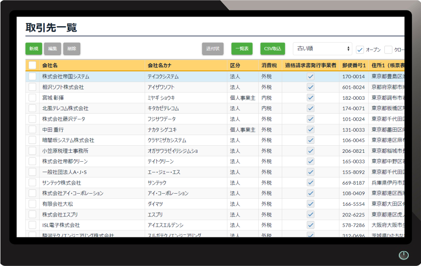Click the gray 編集 button
The height and width of the screenshot is (266, 421).
(53, 49)
